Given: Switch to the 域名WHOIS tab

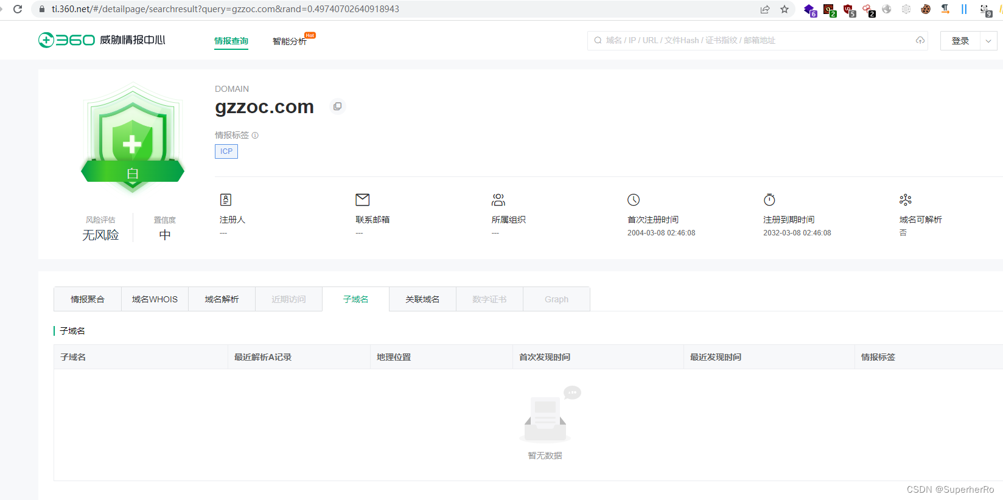Looking at the screenshot, I should point(155,299).
